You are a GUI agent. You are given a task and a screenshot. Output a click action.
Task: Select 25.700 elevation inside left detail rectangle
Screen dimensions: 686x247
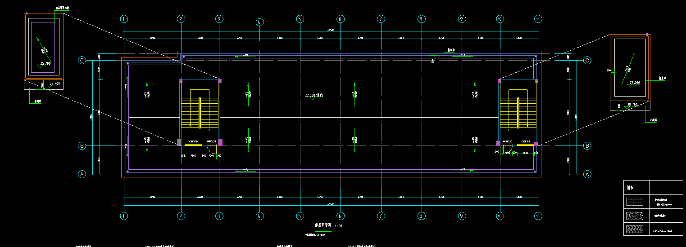(x=45, y=64)
